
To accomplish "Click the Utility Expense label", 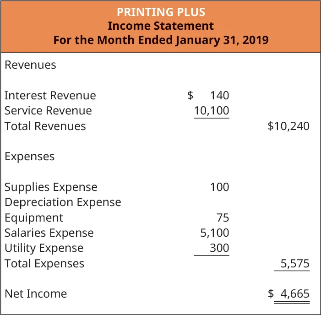I will point(44,248).
